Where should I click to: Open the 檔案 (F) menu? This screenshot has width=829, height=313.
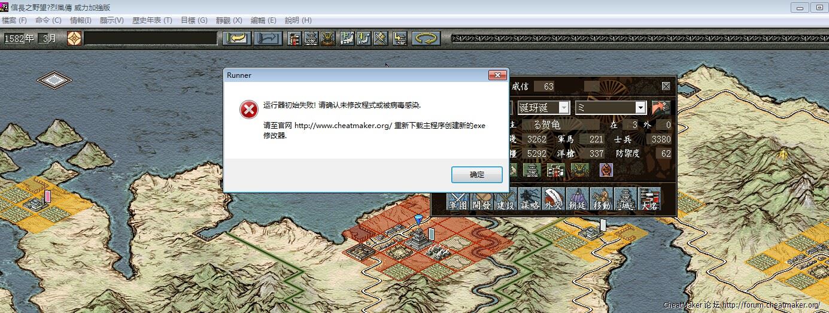[14, 20]
